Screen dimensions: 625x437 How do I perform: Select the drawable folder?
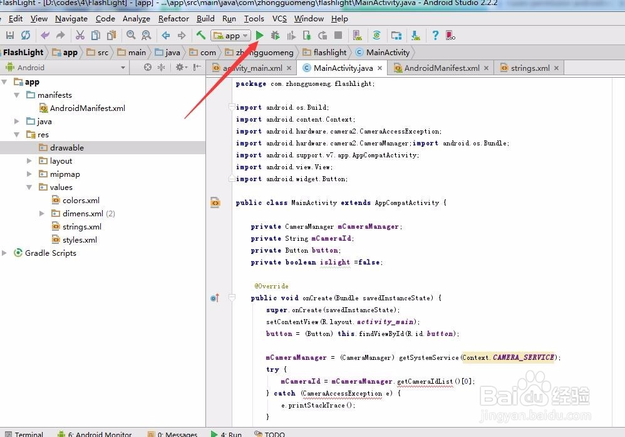pyautogui.click(x=67, y=147)
